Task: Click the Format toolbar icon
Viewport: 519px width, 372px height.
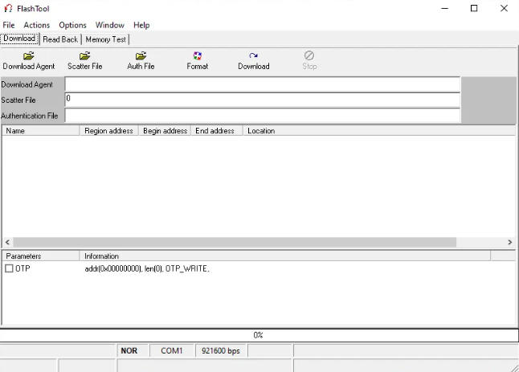Action: click(198, 55)
